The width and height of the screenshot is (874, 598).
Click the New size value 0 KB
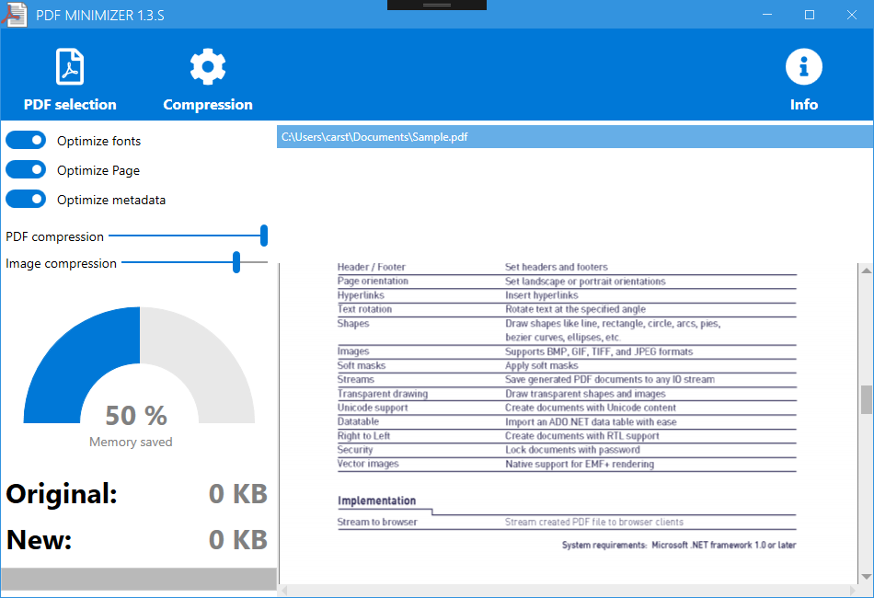[x=238, y=539]
